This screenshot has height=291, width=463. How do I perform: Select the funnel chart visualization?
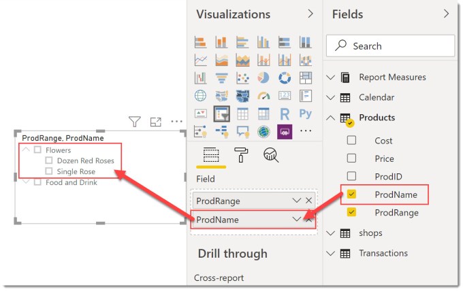pyautogui.click(x=221, y=78)
